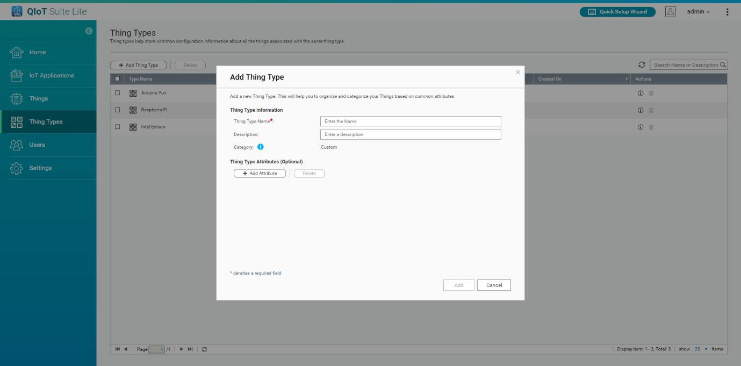
Task: Open the admin account dropdown
Action: [699, 12]
